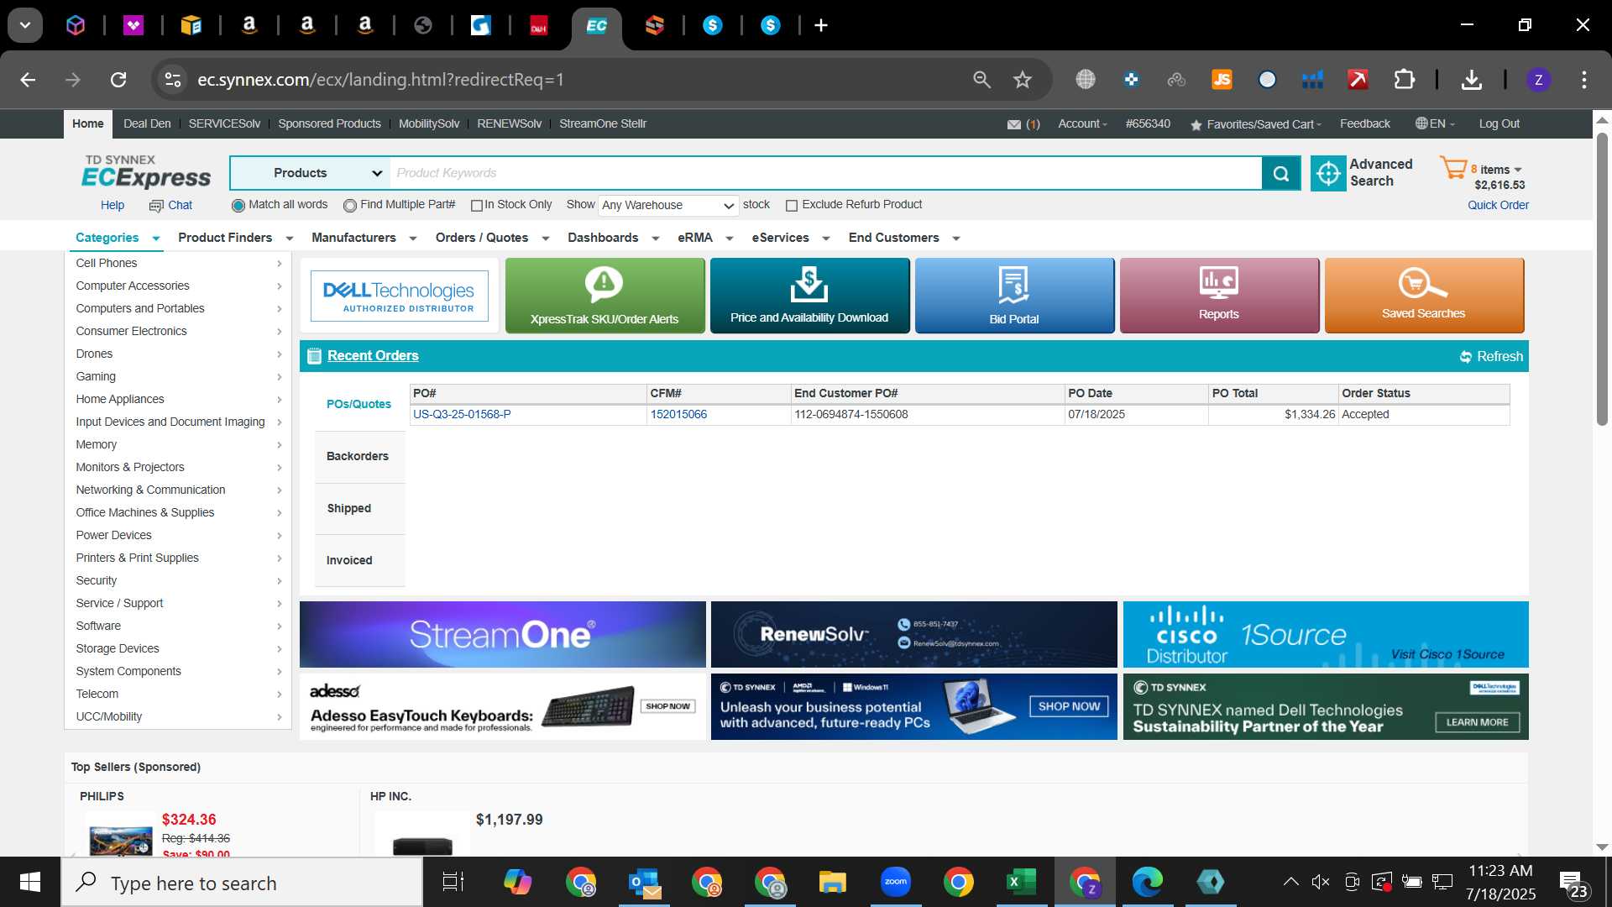Expand the Software category arrow
Viewport: 1612px width, 907px height.
280,627
